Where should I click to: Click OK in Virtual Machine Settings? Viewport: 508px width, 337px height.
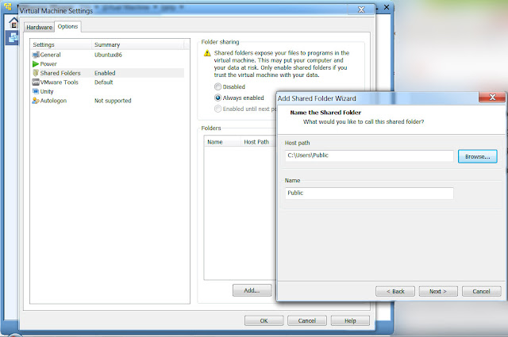point(264,321)
